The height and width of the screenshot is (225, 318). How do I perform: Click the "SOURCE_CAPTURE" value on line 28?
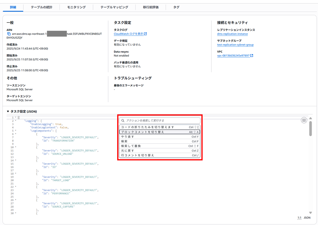pyautogui.click(x=63, y=207)
